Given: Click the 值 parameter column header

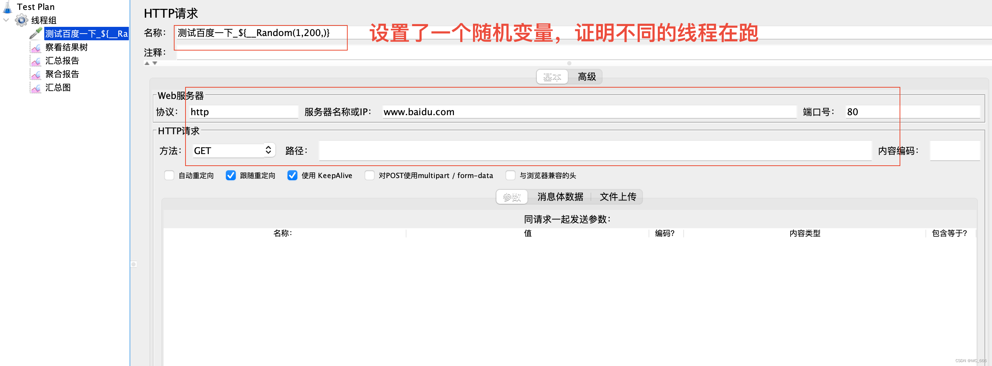Looking at the screenshot, I should pyautogui.click(x=528, y=234).
